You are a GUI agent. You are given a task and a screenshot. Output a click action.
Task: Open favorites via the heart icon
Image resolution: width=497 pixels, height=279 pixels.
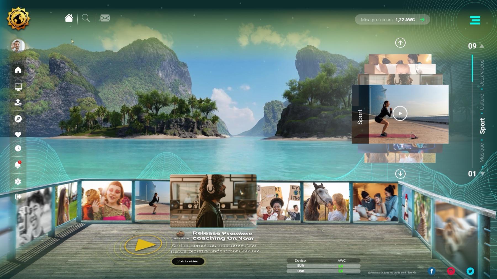(18, 135)
